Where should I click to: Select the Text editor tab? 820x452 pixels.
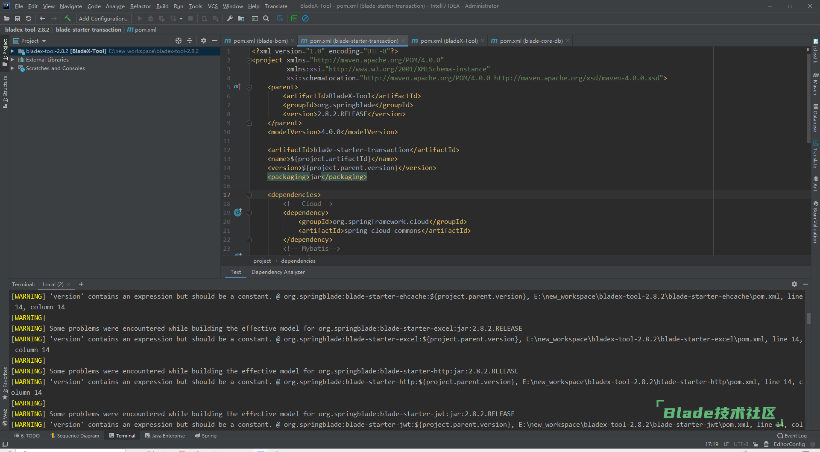[x=236, y=272]
